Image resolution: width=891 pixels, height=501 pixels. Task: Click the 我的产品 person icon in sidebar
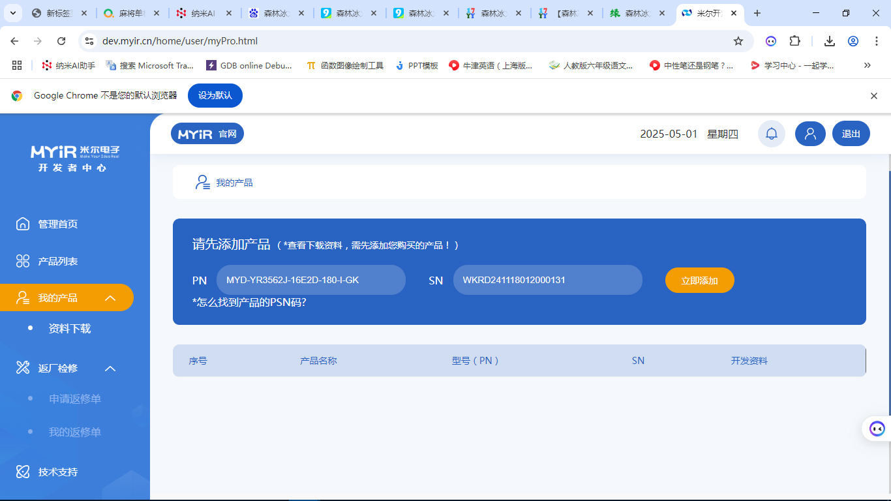(x=23, y=297)
